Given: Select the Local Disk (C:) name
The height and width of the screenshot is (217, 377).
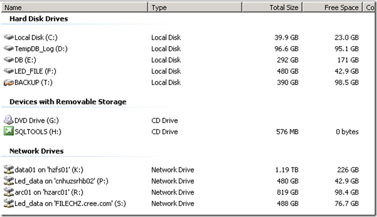Looking at the screenshot, I should pos(36,37).
